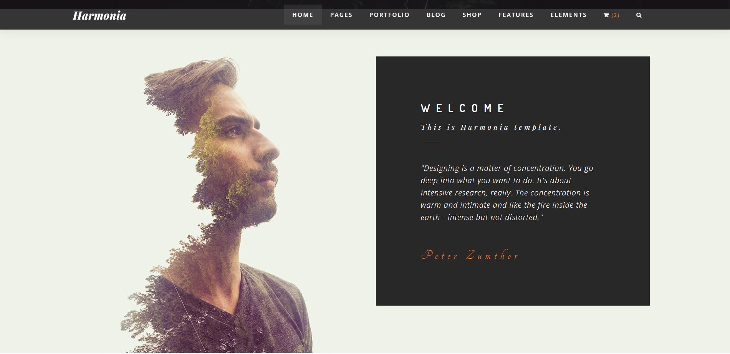Open the Features menu

tap(516, 15)
